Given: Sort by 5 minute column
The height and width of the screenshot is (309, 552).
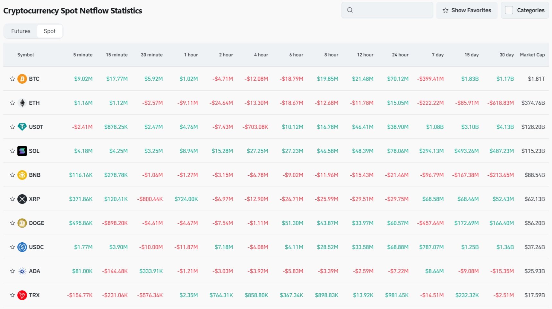Looking at the screenshot, I should (x=83, y=55).
